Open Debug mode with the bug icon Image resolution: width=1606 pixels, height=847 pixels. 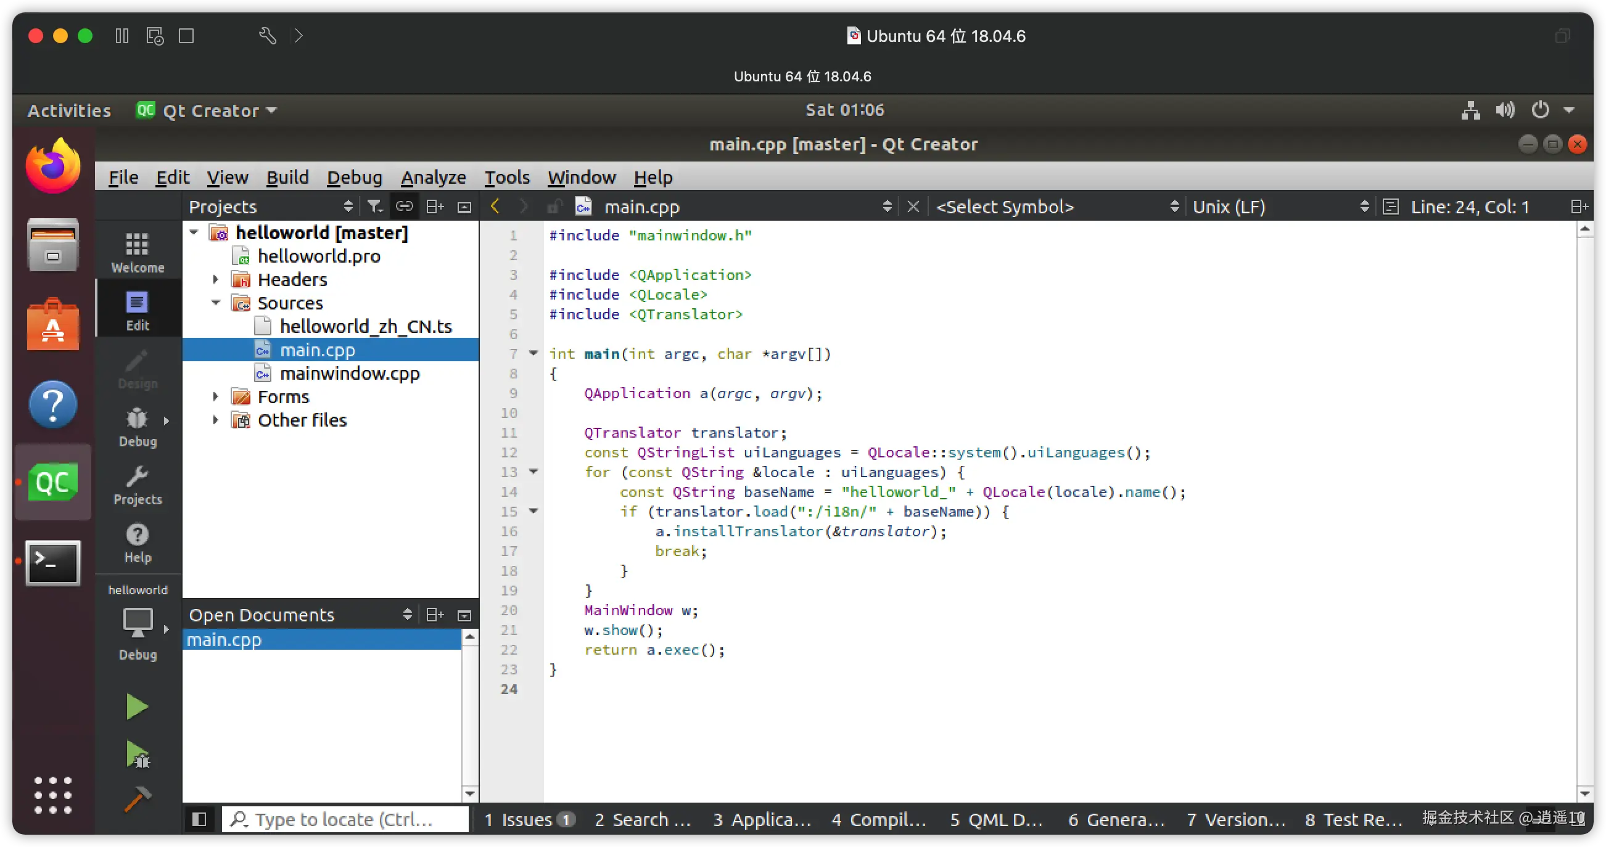tap(137, 428)
